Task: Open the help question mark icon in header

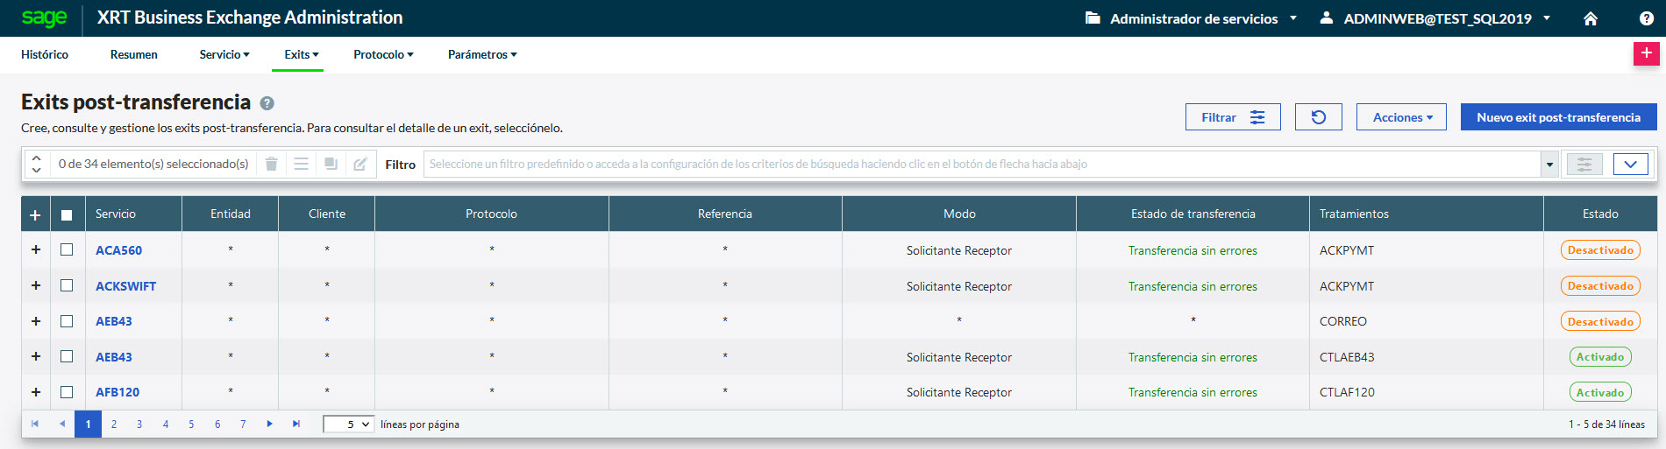Action: pos(1647,18)
